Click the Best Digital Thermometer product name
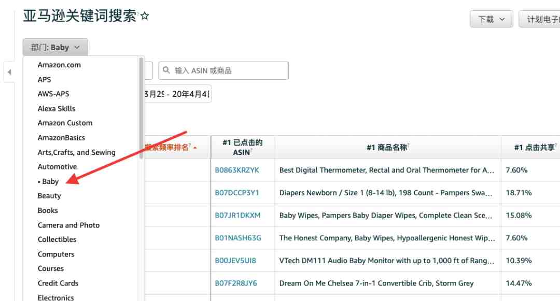The height and width of the screenshot is (301, 560). tap(386, 170)
